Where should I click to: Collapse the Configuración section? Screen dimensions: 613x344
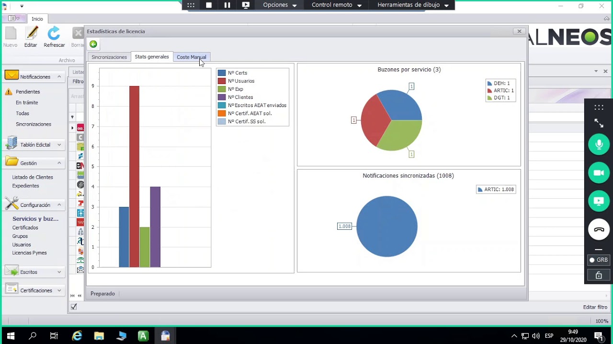[x=59, y=204]
